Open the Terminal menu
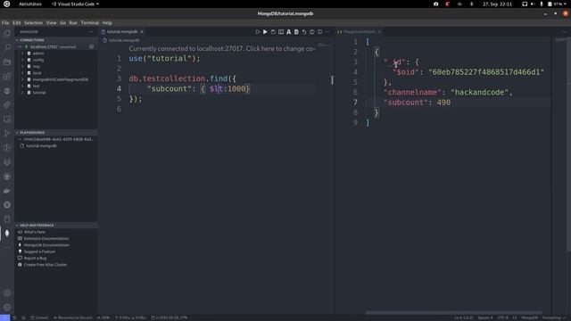The width and height of the screenshot is (571, 321). coord(90,23)
